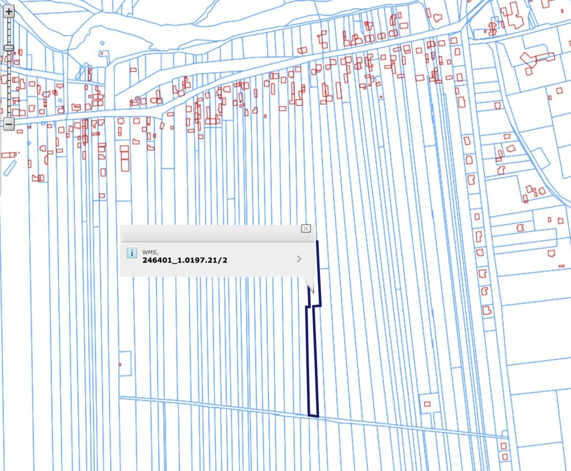
Task: Select parcel ID 246401_1.0197.21/2 text
Action: click(x=184, y=260)
